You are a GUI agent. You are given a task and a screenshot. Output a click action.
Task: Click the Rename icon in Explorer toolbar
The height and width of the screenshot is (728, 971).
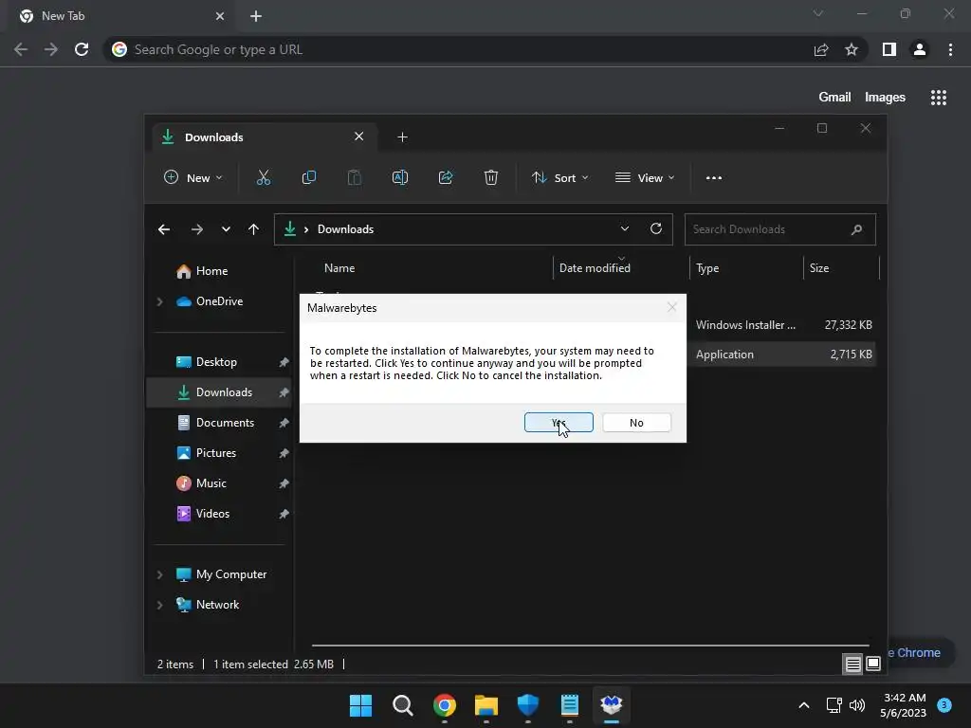(400, 177)
